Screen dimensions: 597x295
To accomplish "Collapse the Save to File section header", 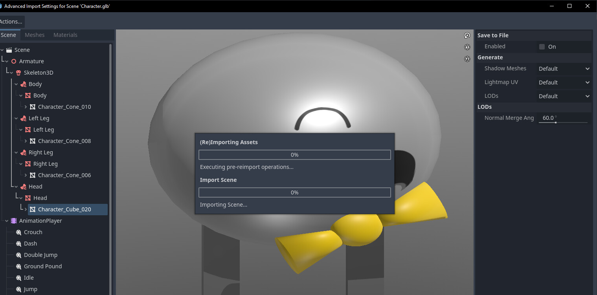I will point(534,35).
